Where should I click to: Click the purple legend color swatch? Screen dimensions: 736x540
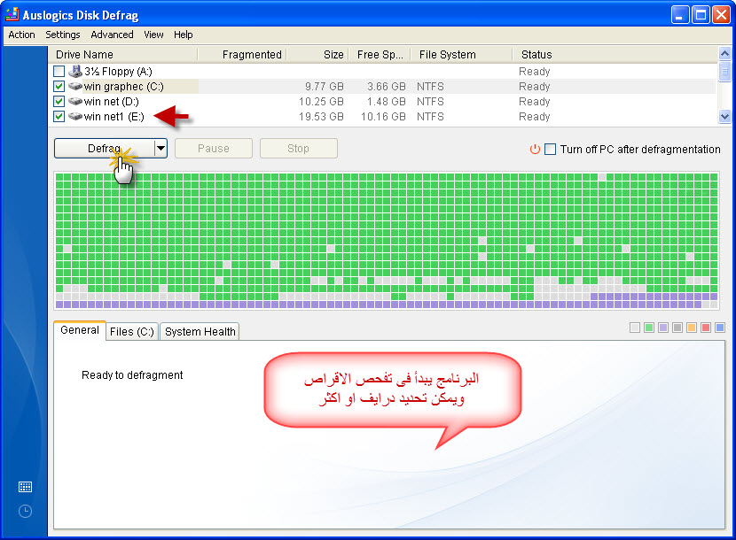tap(663, 328)
